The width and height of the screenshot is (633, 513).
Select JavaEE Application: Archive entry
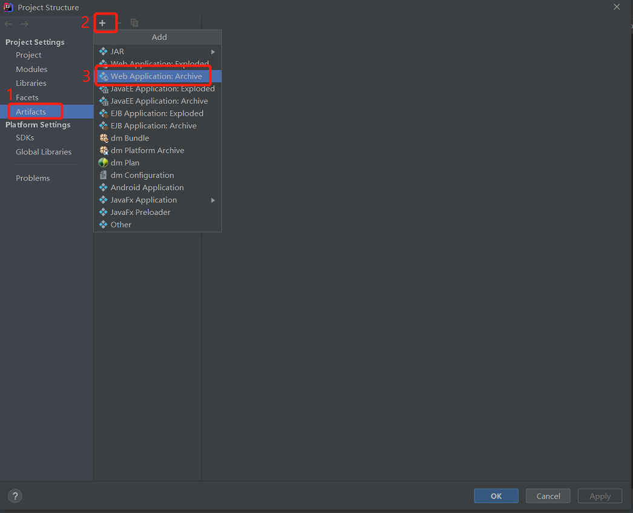[157, 101]
